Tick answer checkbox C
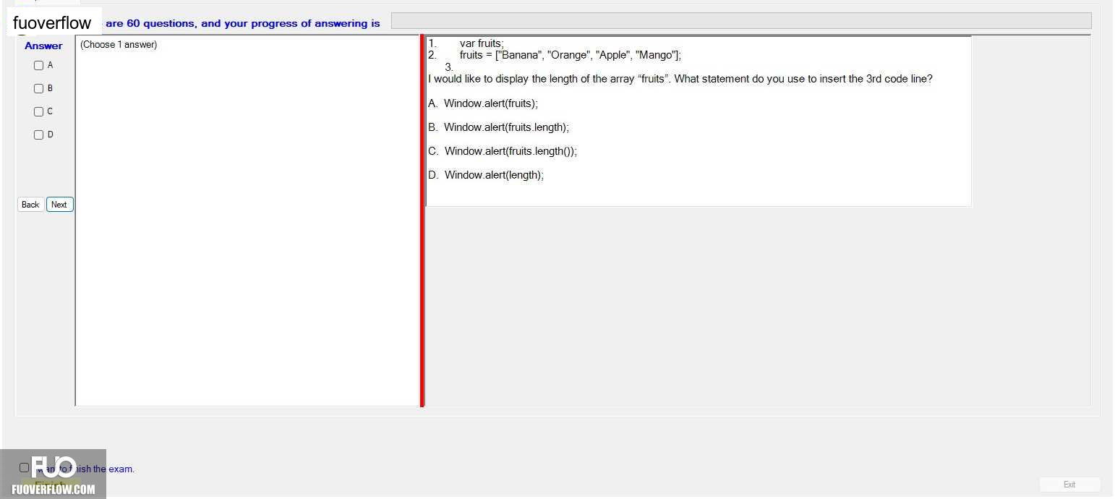 pos(39,111)
